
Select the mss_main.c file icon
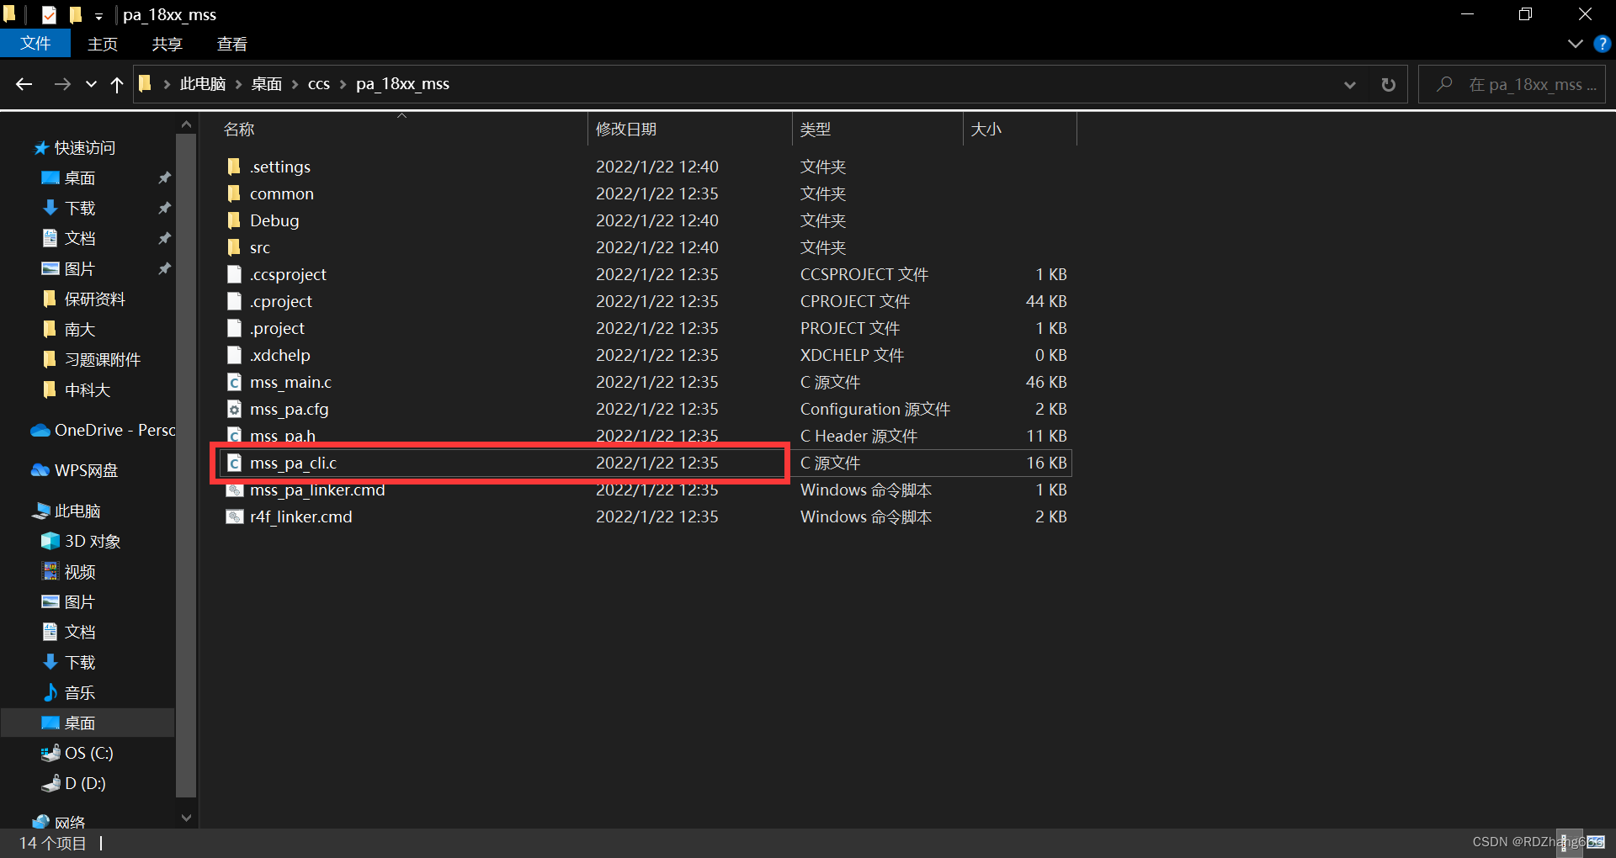tap(234, 382)
